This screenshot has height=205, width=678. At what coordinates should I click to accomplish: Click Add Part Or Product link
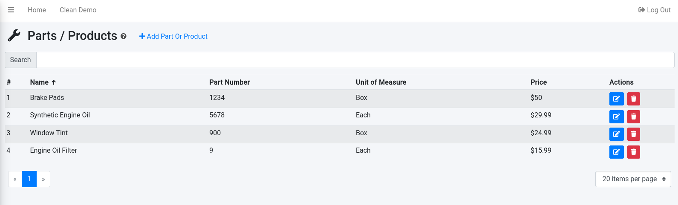(x=173, y=37)
